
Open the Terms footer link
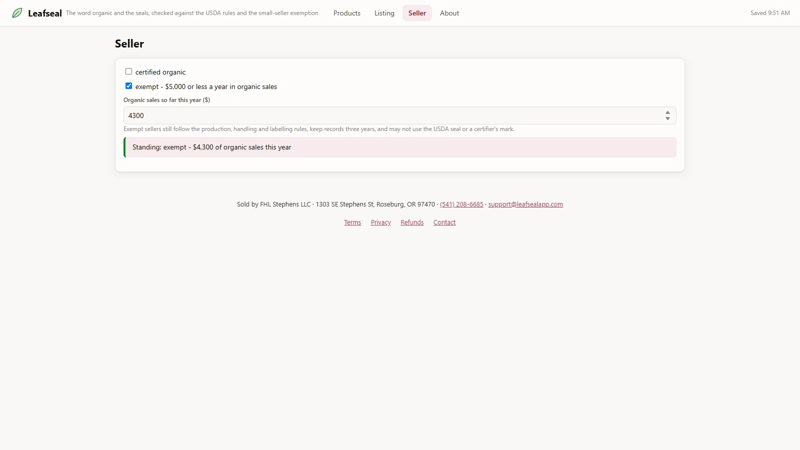tap(352, 222)
